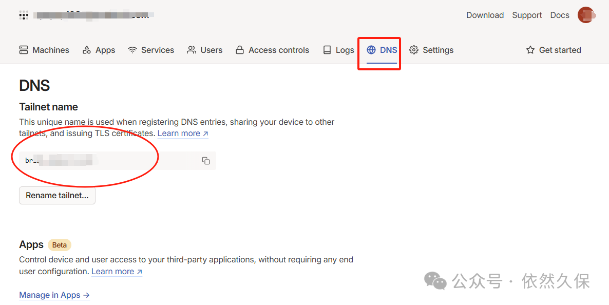The height and width of the screenshot is (305, 609).
Task: Follow the Manage in Apps link
Action: [x=54, y=295]
